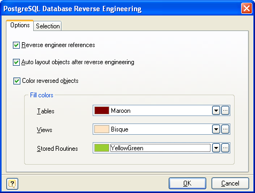Disable Color reversed objects checkbox
The height and width of the screenshot is (193, 255).
[17, 81]
